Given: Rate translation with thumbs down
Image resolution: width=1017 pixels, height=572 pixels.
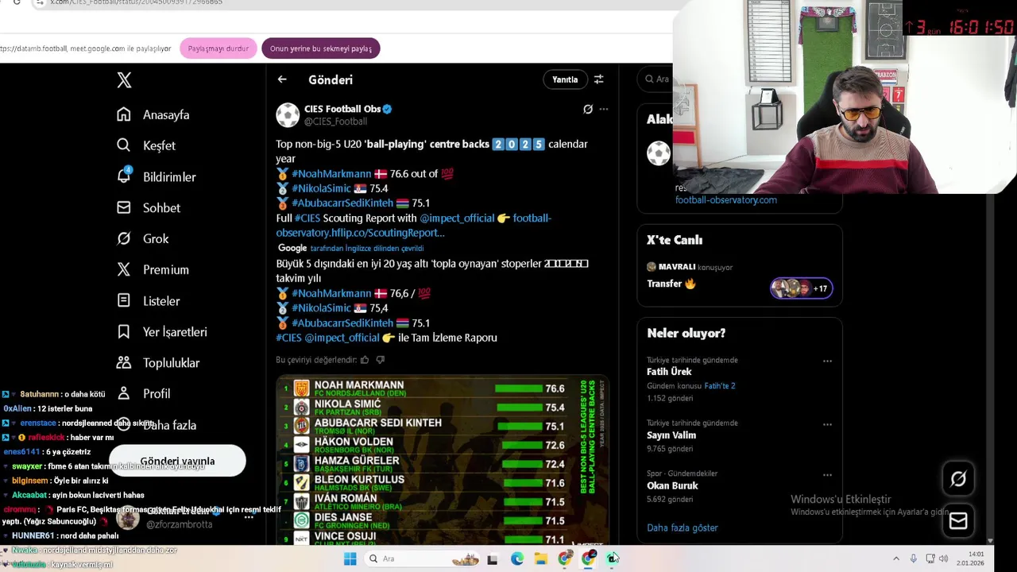Looking at the screenshot, I should pyautogui.click(x=380, y=360).
